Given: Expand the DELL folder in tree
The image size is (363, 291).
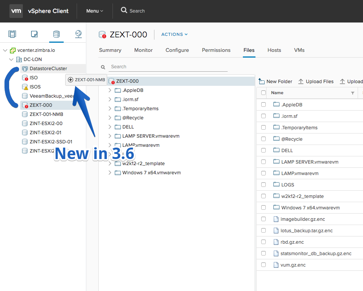Looking at the screenshot, I should [110, 127].
